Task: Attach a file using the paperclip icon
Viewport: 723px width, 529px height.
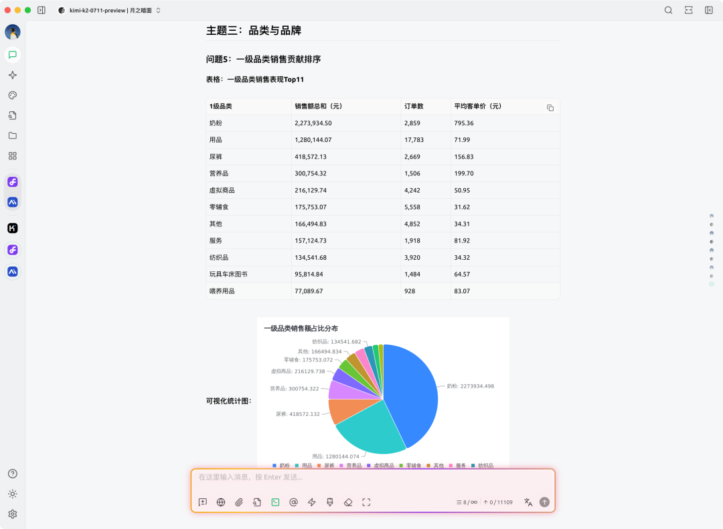Action: 240,502
